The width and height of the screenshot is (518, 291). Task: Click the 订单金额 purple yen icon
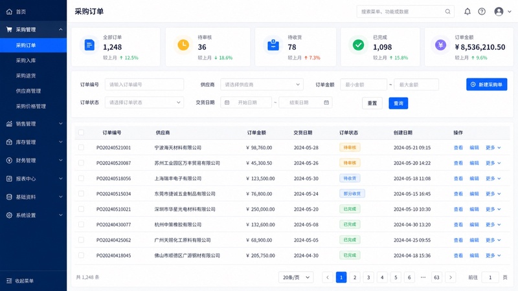tap(440, 45)
